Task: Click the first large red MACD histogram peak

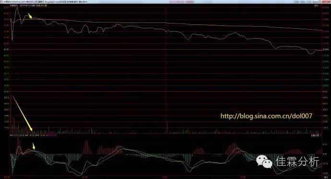Action: point(19,145)
